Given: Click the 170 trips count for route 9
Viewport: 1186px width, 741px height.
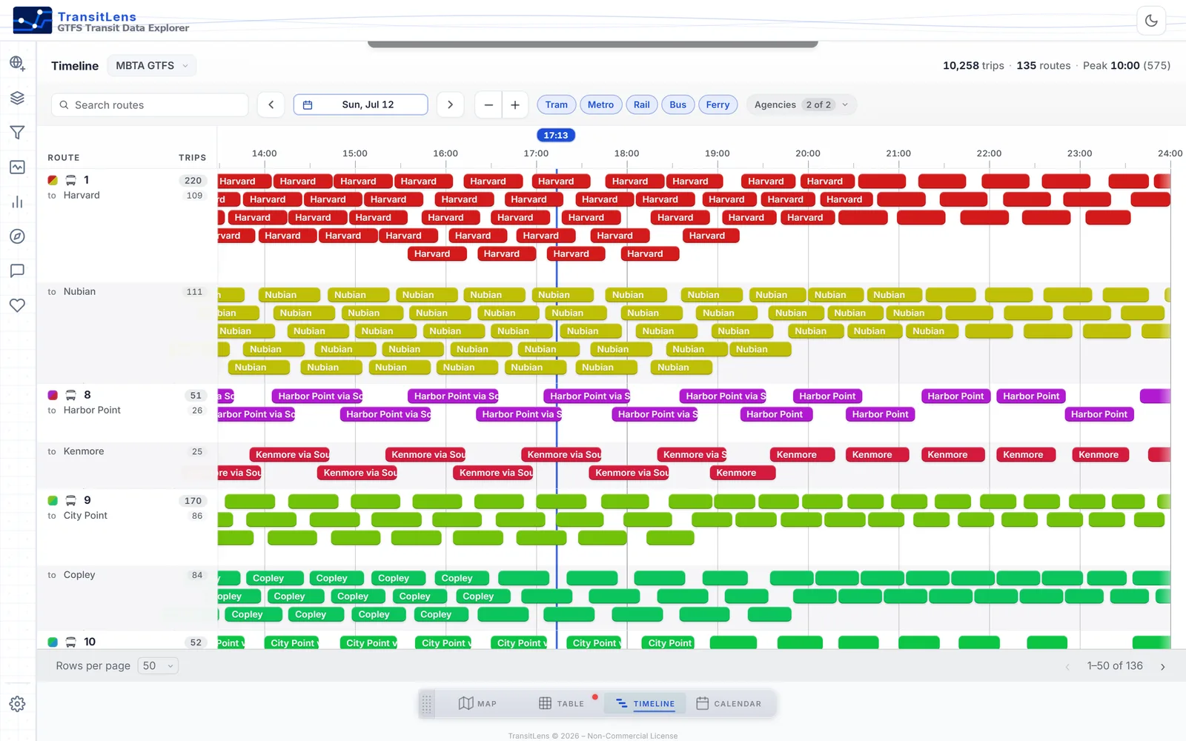Looking at the screenshot, I should point(193,500).
